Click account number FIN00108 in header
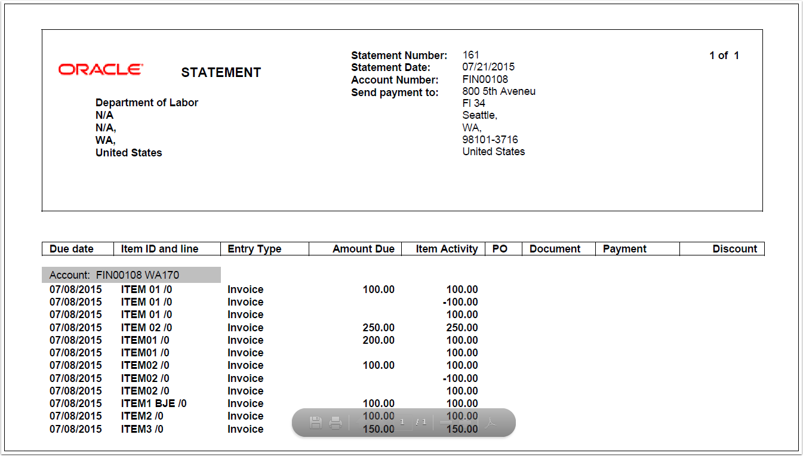 485,79
